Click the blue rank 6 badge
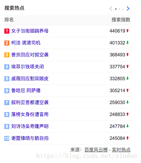141x163 pixels. [x=7, y=91]
